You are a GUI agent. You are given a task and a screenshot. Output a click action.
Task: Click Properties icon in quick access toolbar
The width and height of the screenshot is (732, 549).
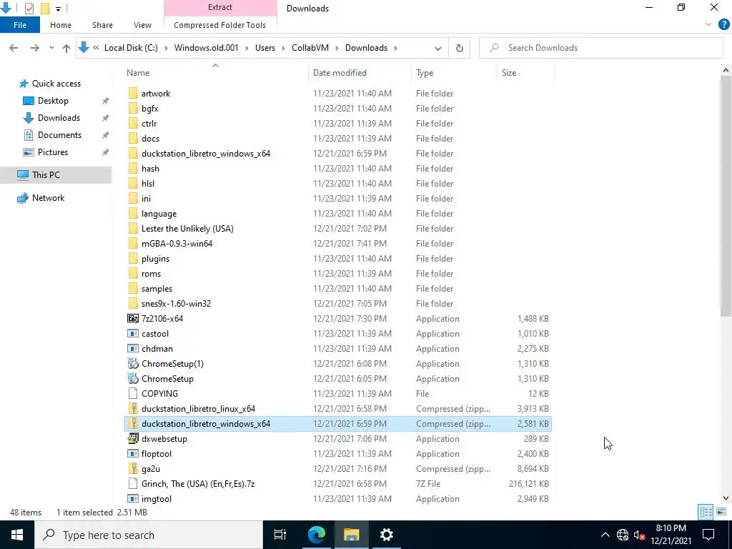(x=29, y=9)
